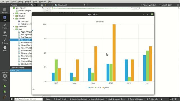Screen dimensions: 180x101
Task: Close the Projects side panel icon
Action: tap(42, 5)
